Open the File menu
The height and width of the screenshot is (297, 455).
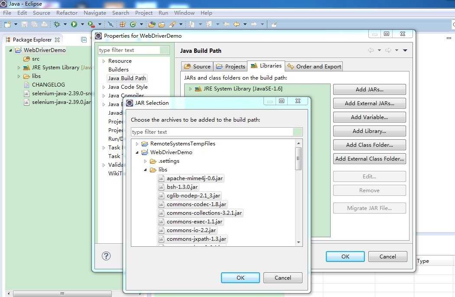(x=7, y=13)
